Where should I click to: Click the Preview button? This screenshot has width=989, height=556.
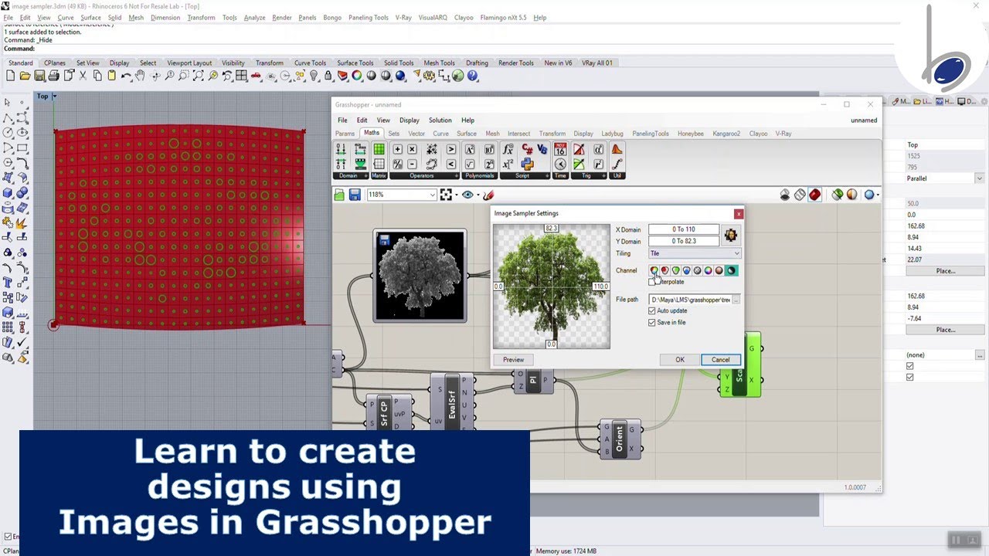click(513, 360)
